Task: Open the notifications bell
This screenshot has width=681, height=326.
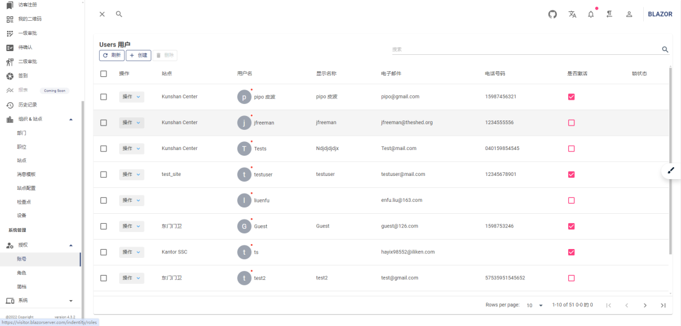Action: coord(591,15)
